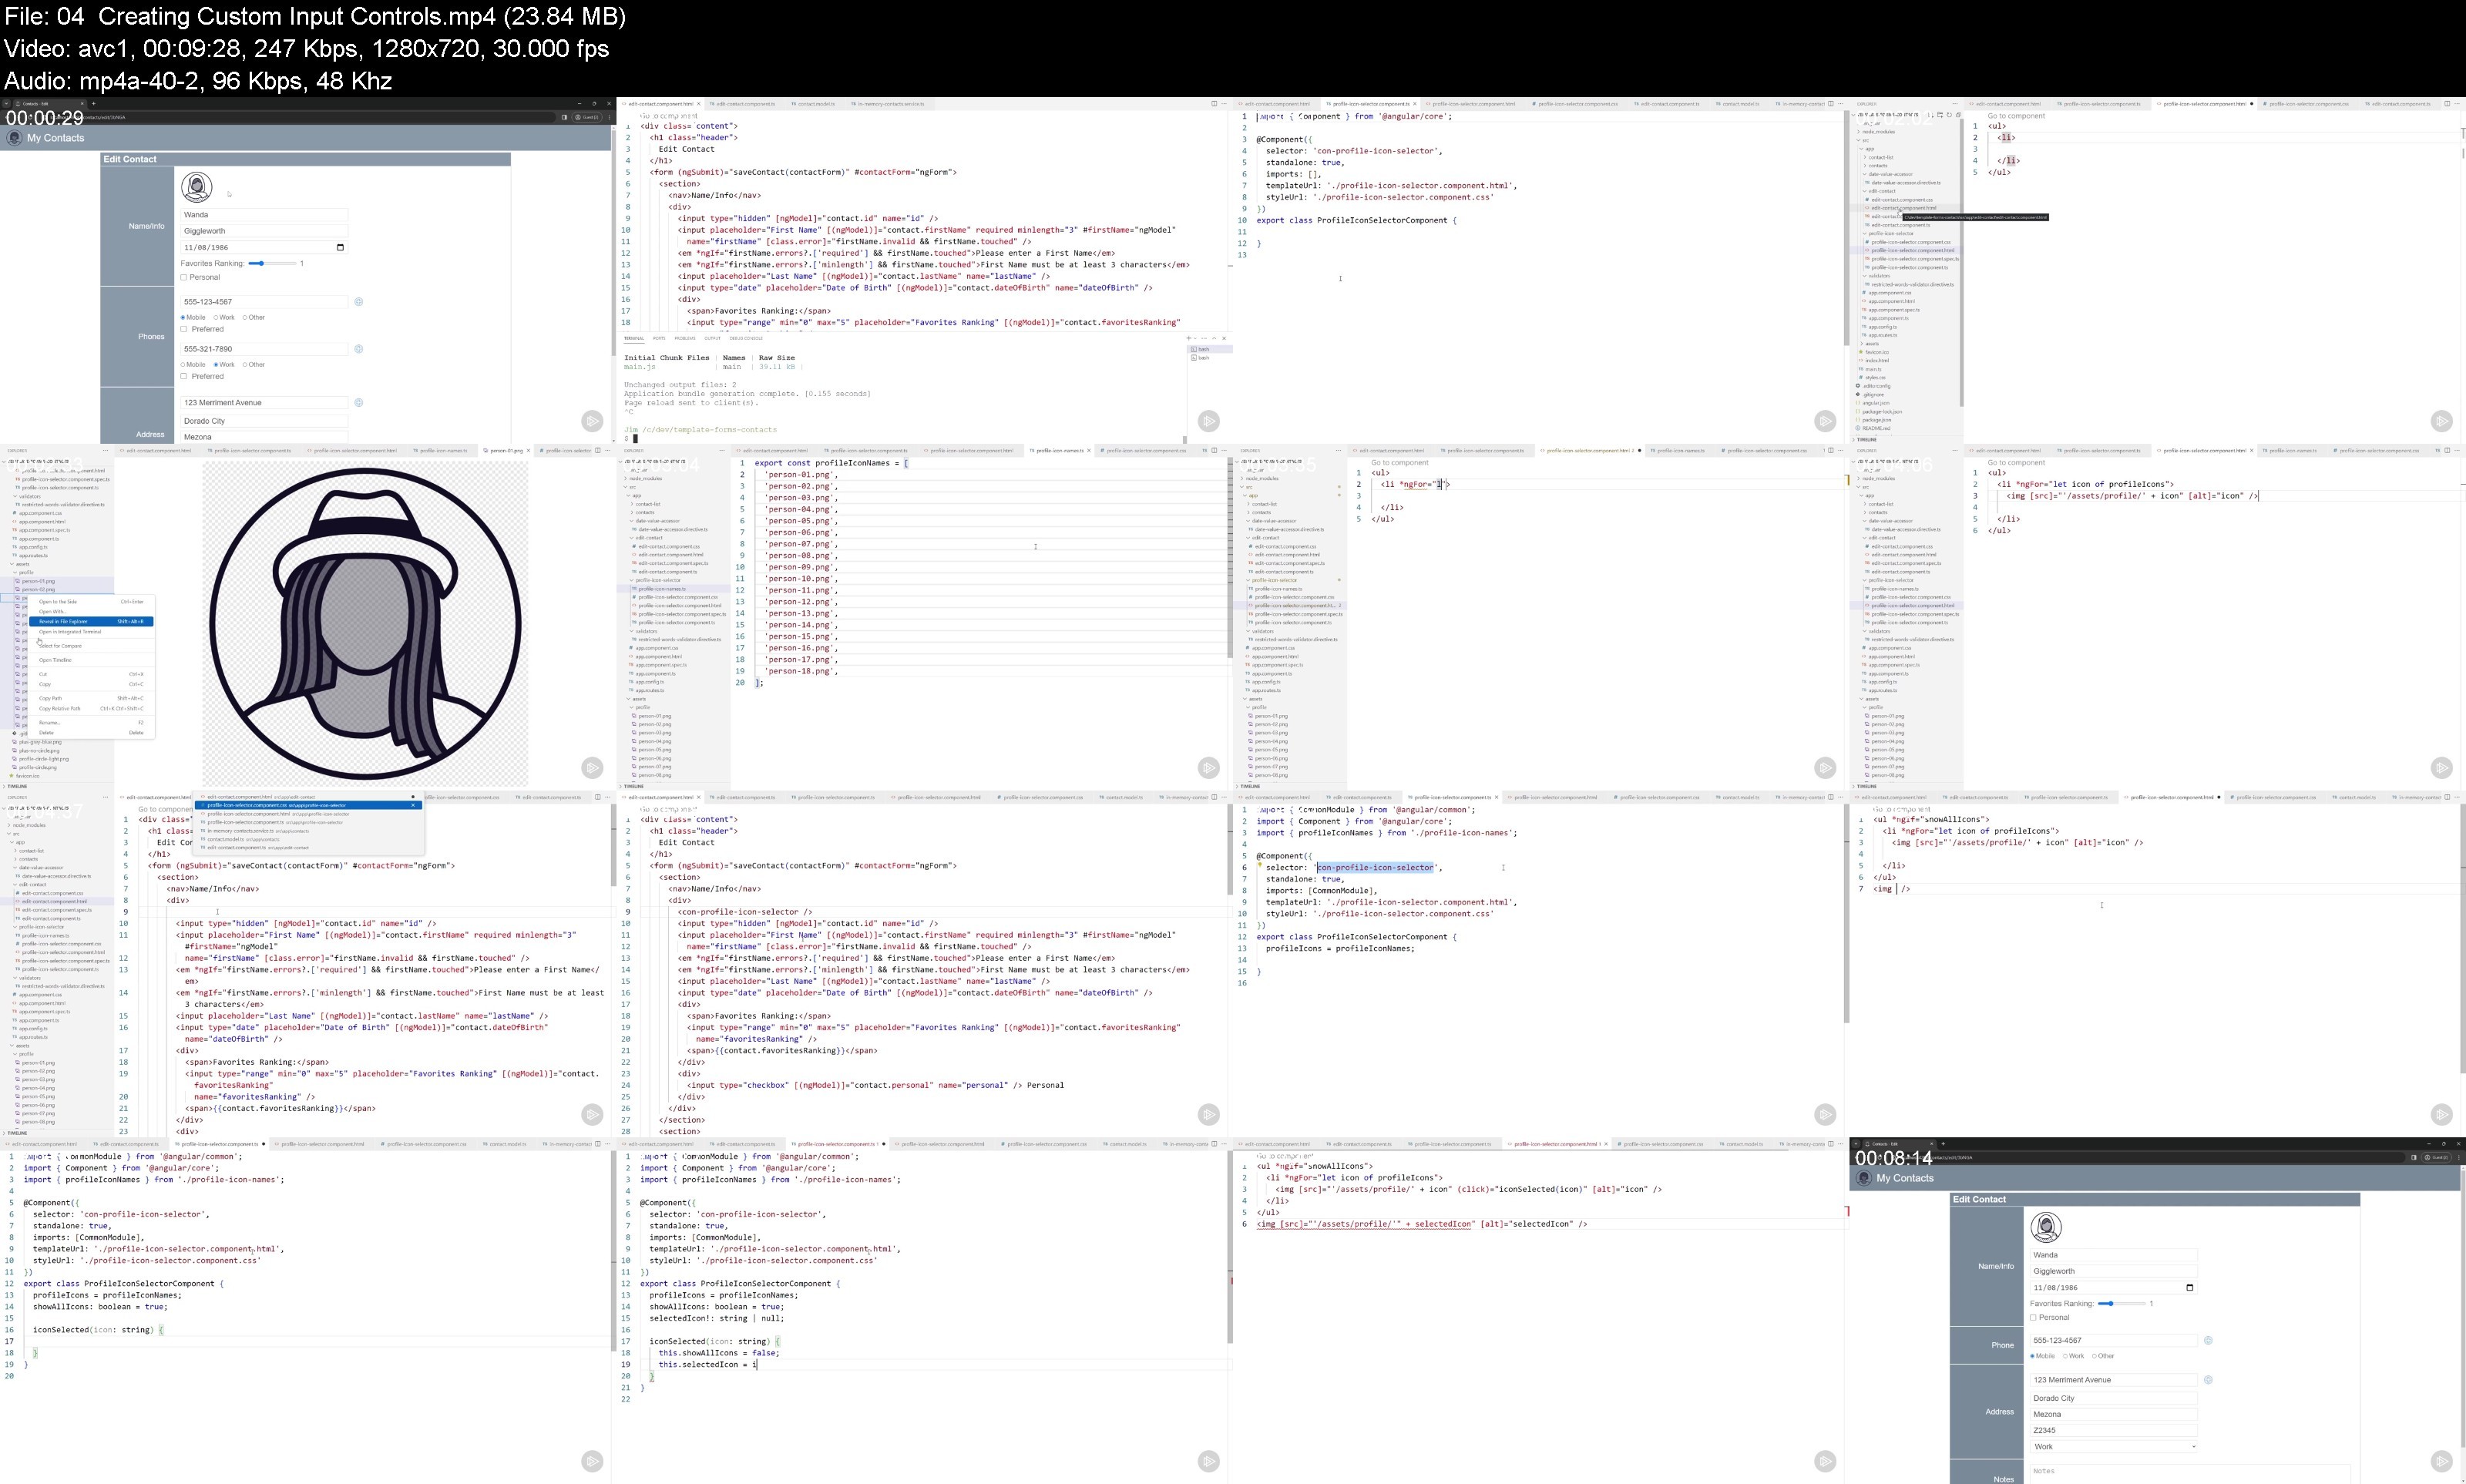Click Wanda's profile picture in the 00:00:29 frame
This screenshot has width=2466, height=1484.
point(196,187)
